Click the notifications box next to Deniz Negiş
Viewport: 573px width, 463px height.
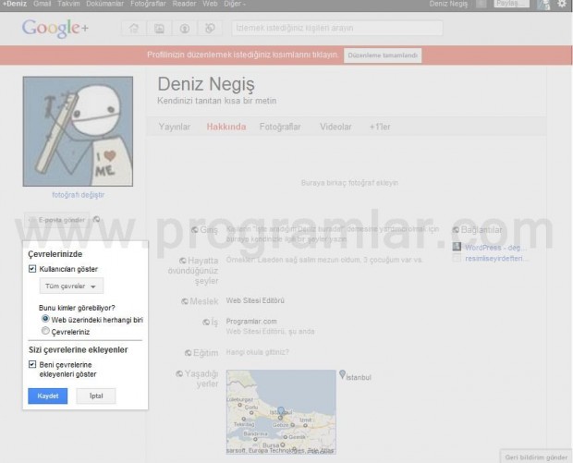[x=482, y=4]
